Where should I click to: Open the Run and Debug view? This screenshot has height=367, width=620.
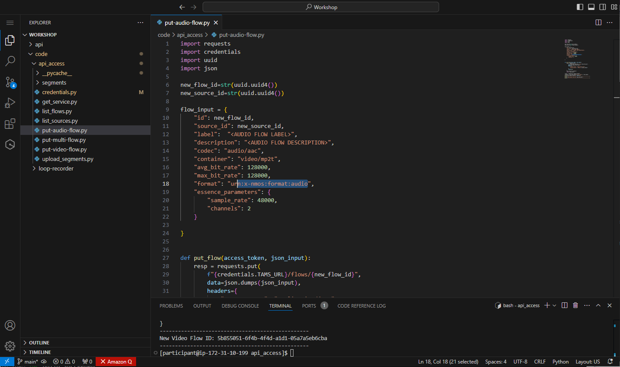(10, 103)
